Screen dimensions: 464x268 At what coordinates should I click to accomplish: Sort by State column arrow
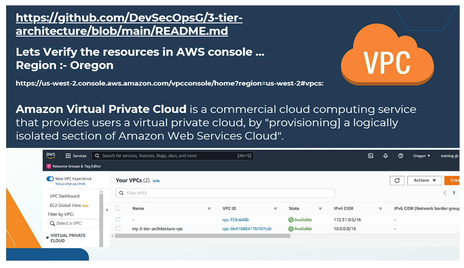[320, 209]
